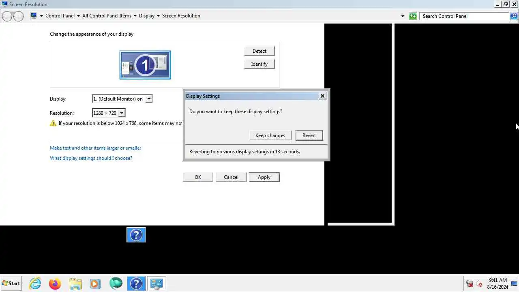Click the Back navigation arrow
The height and width of the screenshot is (292, 519).
(x=7, y=16)
